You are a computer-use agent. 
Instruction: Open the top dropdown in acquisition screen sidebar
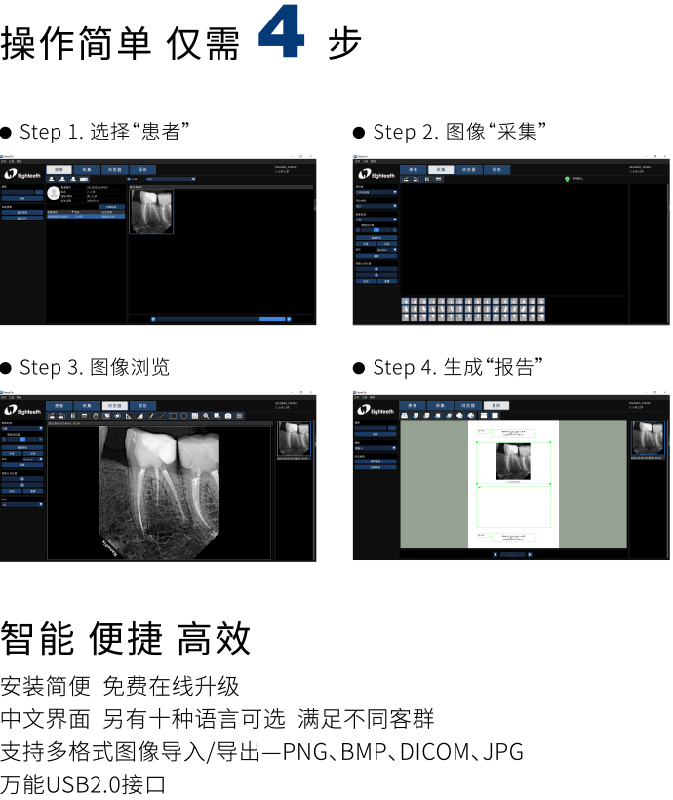(376, 192)
